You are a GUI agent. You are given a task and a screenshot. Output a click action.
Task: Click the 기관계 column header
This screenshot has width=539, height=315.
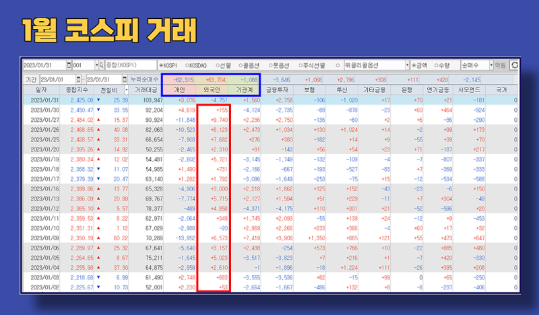[244, 90]
